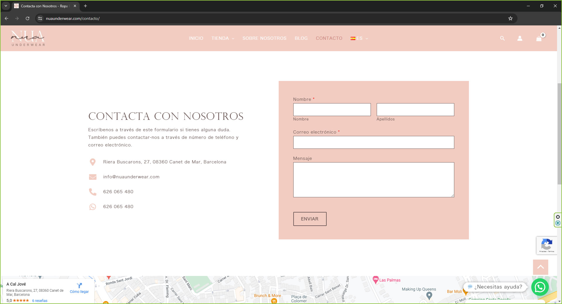Click inside the Mensaje text area
Screen dimensions: 562x304
tap(373, 180)
